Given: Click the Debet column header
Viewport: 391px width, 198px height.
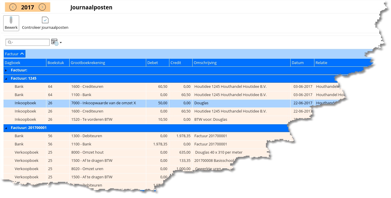Looking at the screenshot, I should click(x=157, y=63).
